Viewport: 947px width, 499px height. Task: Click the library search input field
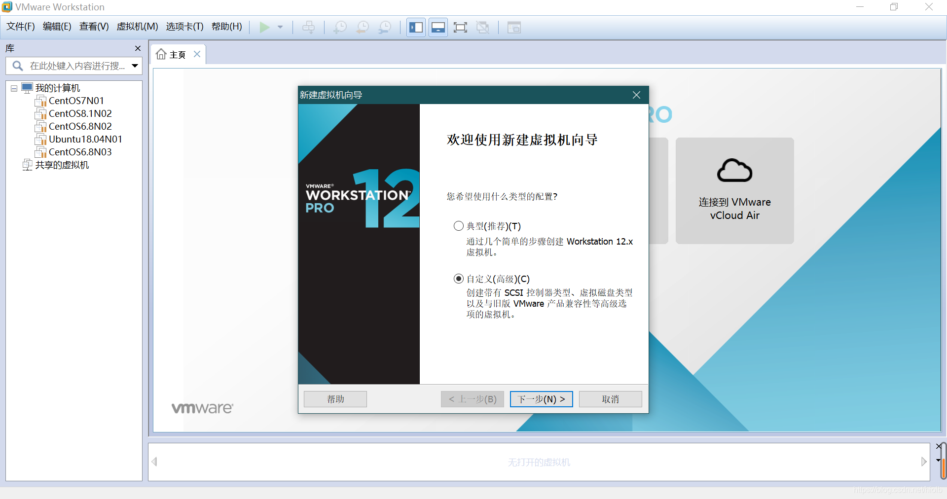[74, 66]
